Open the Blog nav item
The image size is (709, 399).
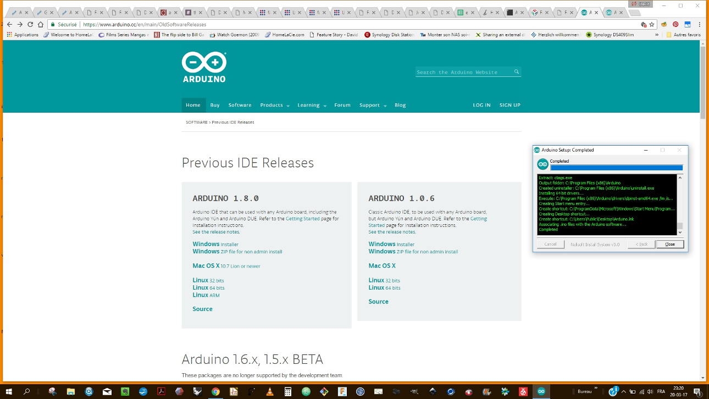point(400,105)
